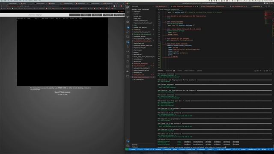Open the Source Control view in the activity bar
The width and height of the screenshot is (274, 154).
pos(128,17)
